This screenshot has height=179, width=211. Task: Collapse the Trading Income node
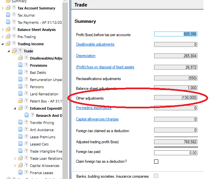[x=3, y=44]
